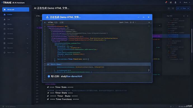
Task: Click the right arrow in code preview
Action: [x=149, y=70]
